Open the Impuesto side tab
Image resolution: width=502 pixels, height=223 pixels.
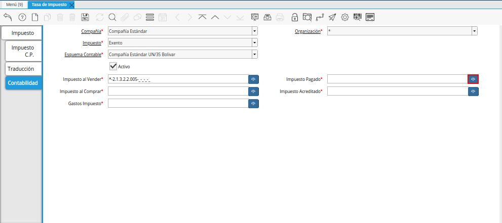[x=22, y=33]
